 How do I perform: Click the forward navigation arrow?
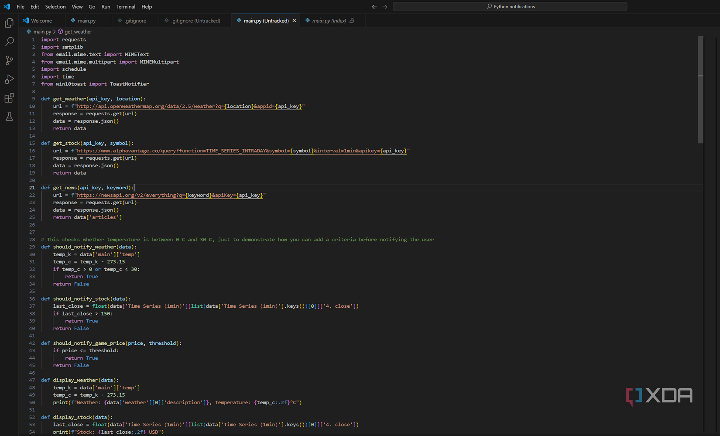point(384,7)
